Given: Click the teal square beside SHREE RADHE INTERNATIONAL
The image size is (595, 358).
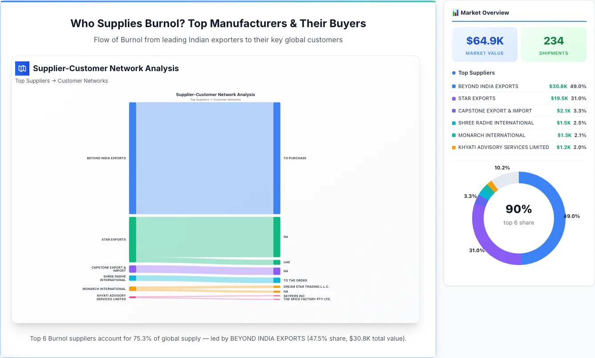Looking at the screenshot, I should [x=454, y=123].
